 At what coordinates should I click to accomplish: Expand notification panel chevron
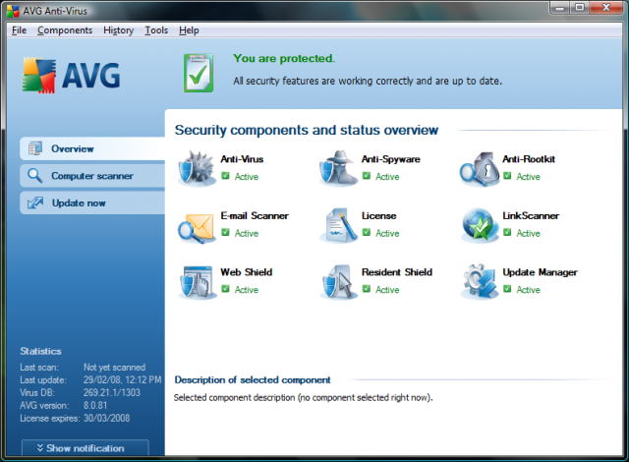(39, 447)
